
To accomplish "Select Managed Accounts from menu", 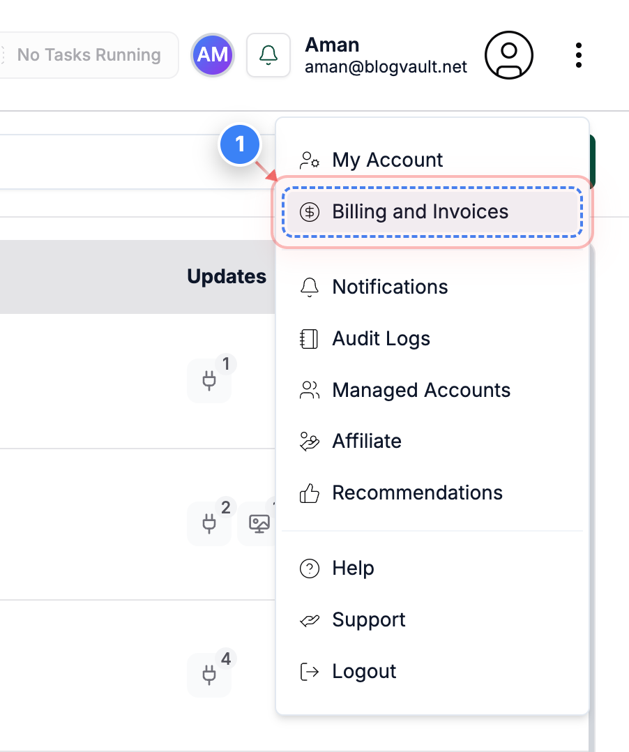I will pyautogui.click(x=421, y=390).
